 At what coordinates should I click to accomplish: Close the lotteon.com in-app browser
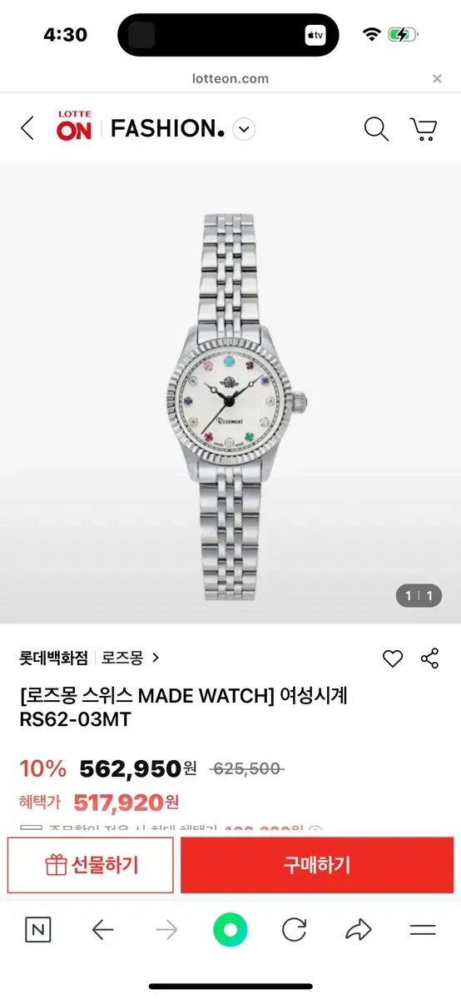click(437, 79)
